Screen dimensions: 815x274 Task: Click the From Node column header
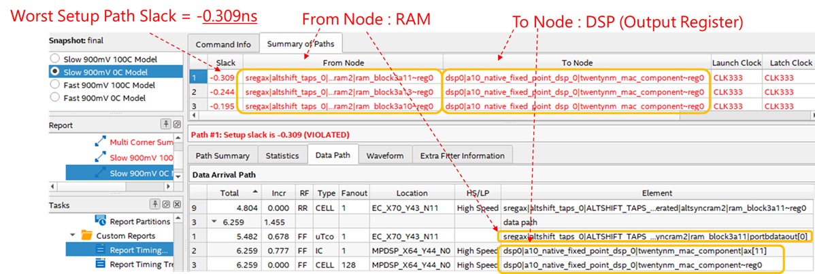pos(342,62)
